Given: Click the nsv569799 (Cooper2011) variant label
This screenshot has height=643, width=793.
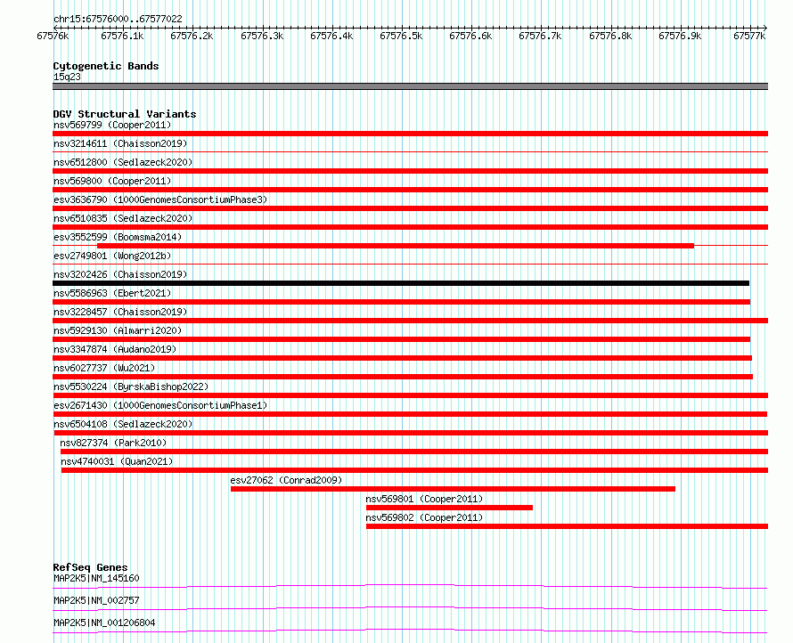Looking at the screenshot, I should pyautogui.click(x=112, y=125).
